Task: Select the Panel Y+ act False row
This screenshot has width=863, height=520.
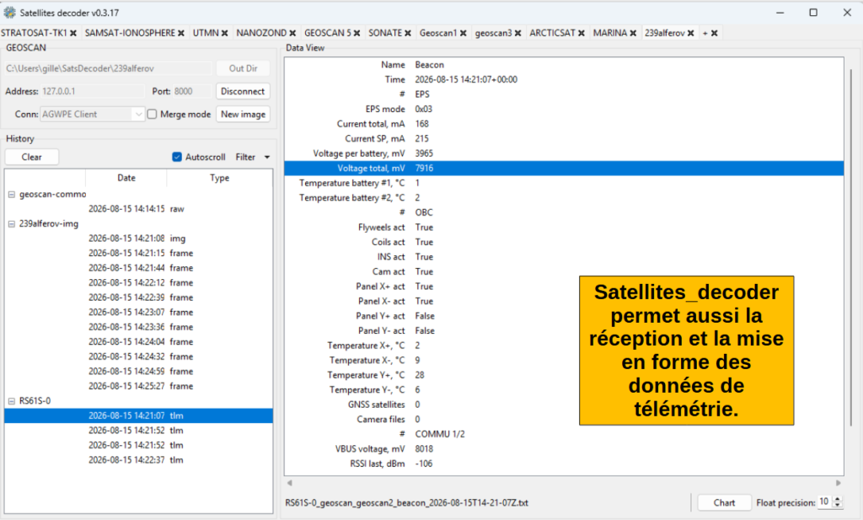Action: (x=564, y=316)
